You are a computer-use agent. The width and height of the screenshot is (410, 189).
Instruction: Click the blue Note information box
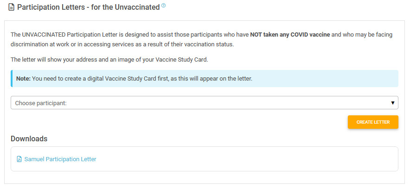(205, 79)
